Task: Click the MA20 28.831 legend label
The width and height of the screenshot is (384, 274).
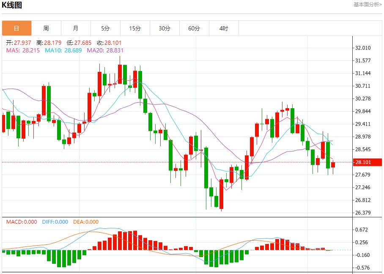Action: [105, 51]
